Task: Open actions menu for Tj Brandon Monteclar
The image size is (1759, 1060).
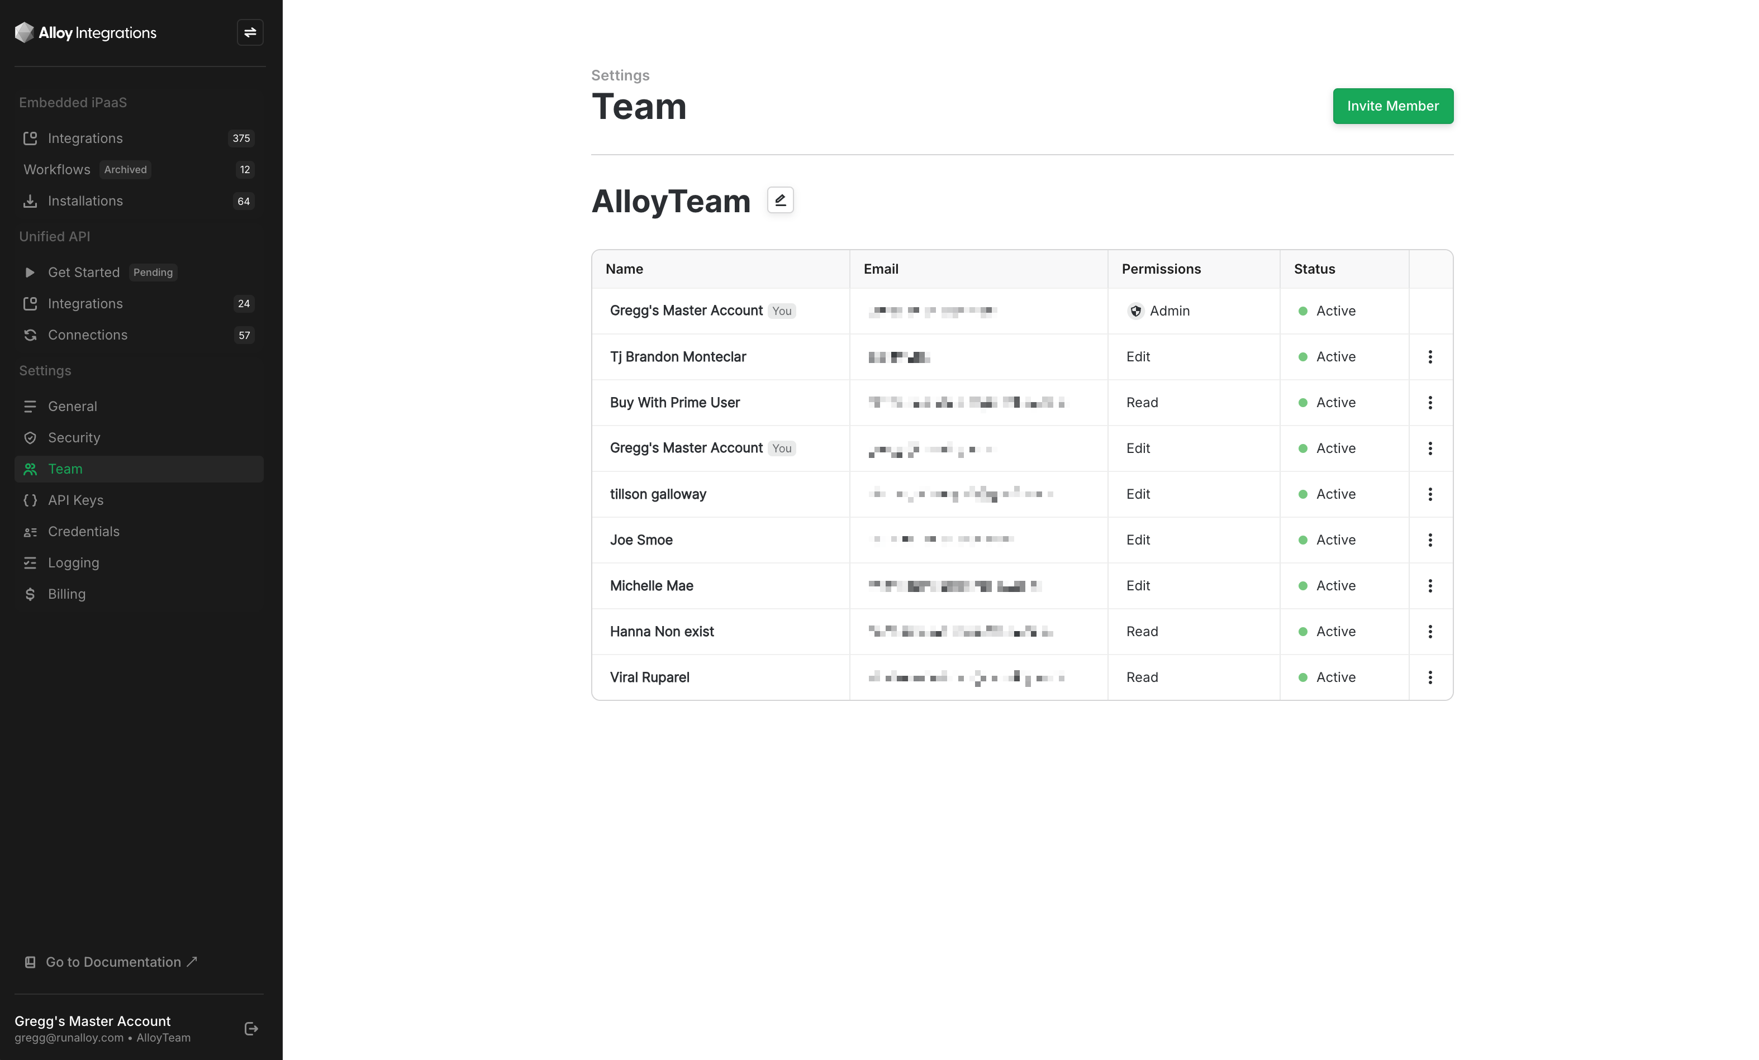Action: coord(1430,357)
